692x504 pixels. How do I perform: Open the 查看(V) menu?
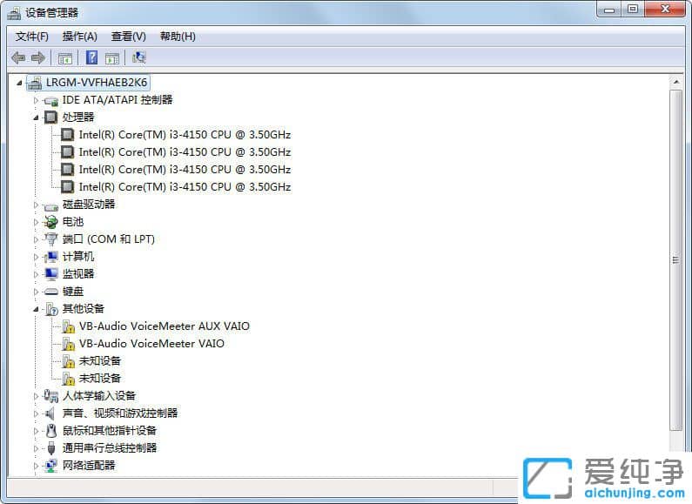[129, 37]
